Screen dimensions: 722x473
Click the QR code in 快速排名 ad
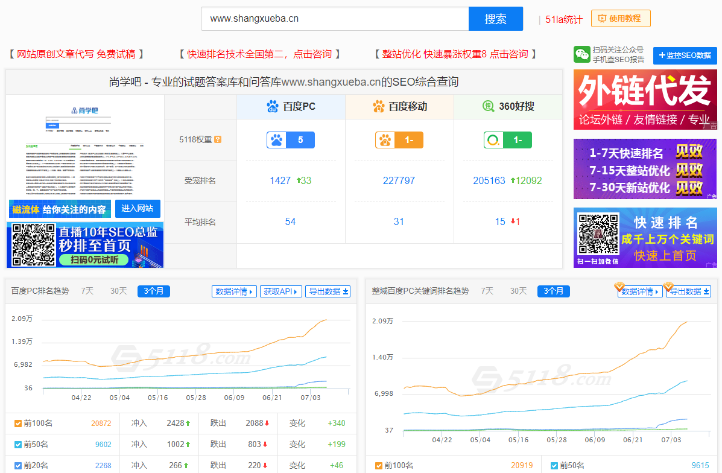598,233
